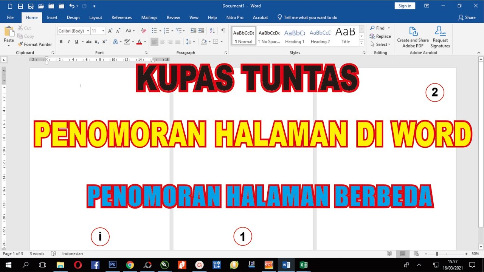Expand Numbering list dropdown arrow
Screen dimensions: 484x272
[172, 31]
